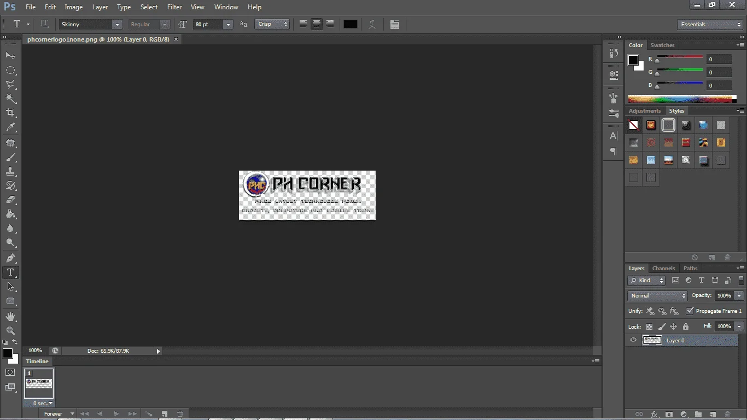Open the anti-aliasing dropdown Crisp
This screenshot has height=420, width=747.
coord(272,24)
